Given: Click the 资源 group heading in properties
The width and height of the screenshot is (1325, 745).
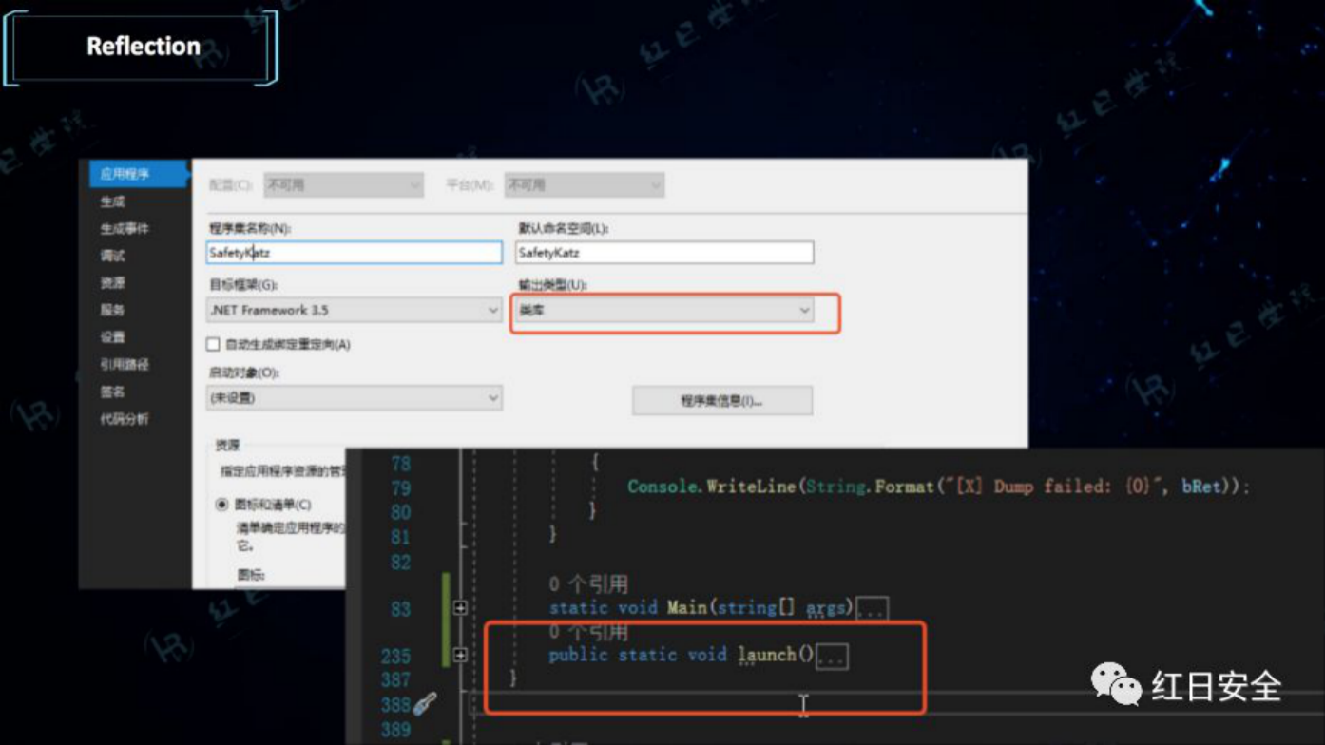Looking at the screenshot, I should [227, 444].
